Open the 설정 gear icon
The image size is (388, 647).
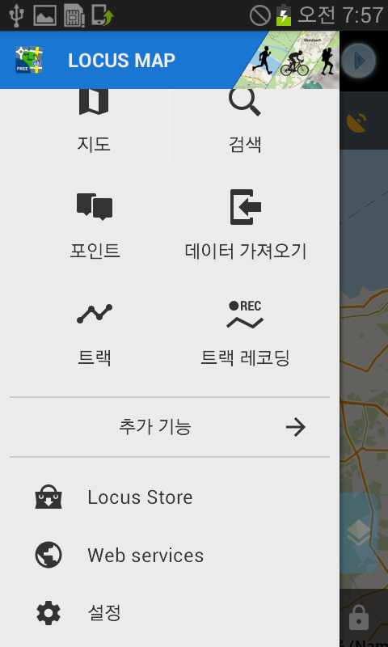click(x=48, y=613)
